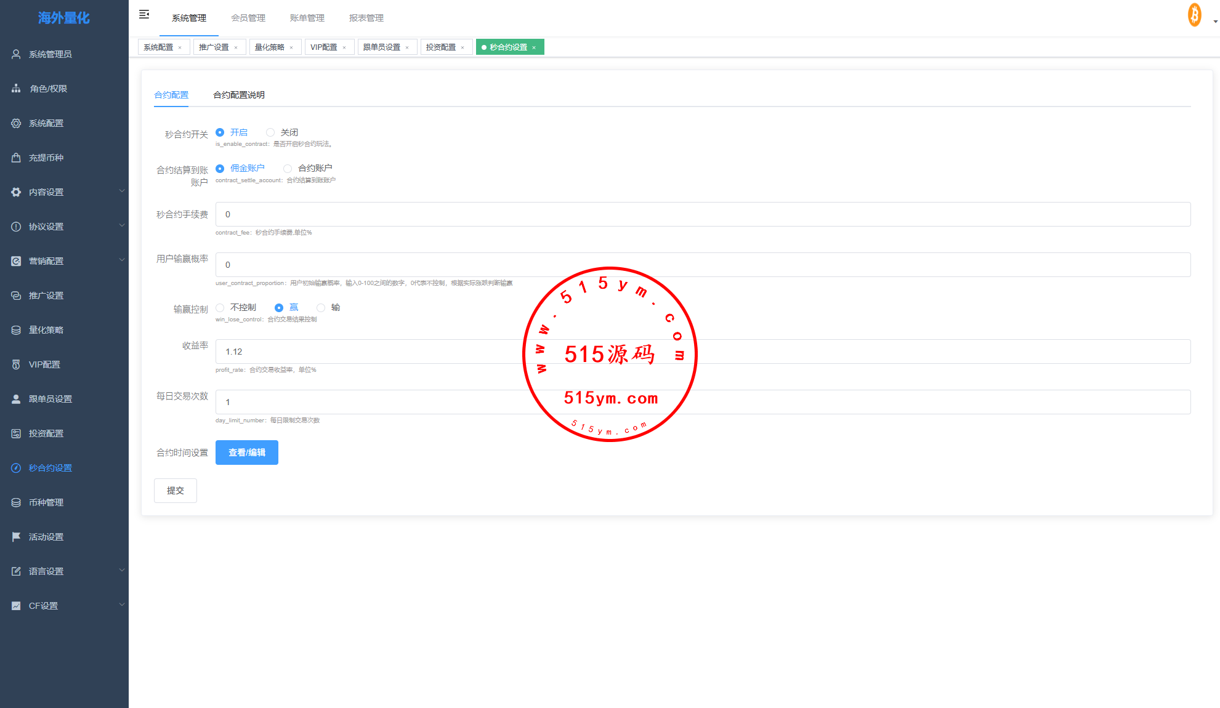Screen dimensions: 1220x708
Task: Click the 币种管理 coins icon
Action: [x=16, y=502]
